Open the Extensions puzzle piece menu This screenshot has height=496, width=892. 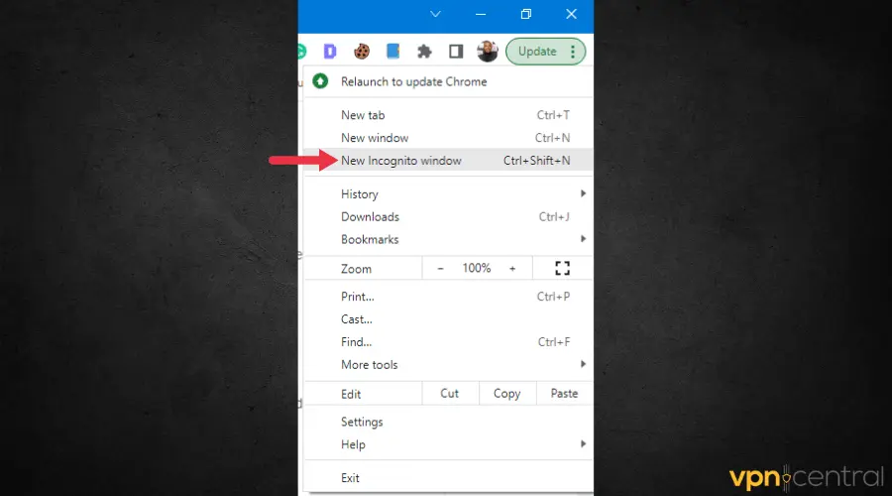click(x=424, y=52)
